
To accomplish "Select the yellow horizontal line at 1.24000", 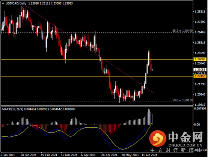I will (x=97, y=60).
